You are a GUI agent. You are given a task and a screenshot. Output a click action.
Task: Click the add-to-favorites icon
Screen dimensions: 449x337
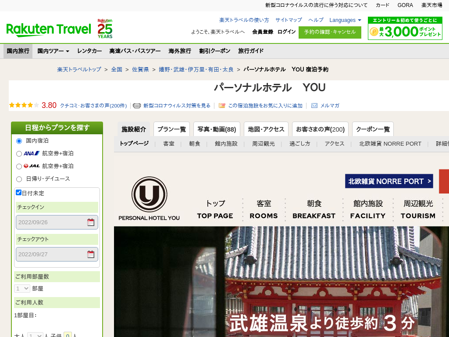click(x=222, y=105)
